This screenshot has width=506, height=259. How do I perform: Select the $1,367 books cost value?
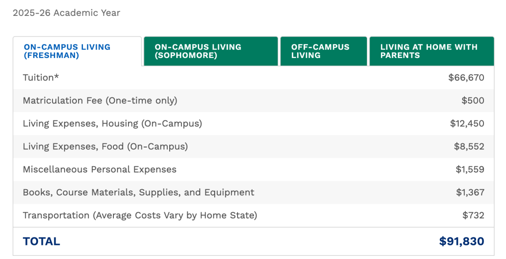click(470, 192)
